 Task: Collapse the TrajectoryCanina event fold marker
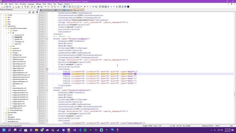click(47, 90)
